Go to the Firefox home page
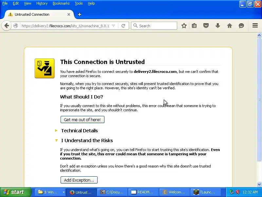This screenshot has width=262, height=197. pyautogui.click(x=230, y=26)
